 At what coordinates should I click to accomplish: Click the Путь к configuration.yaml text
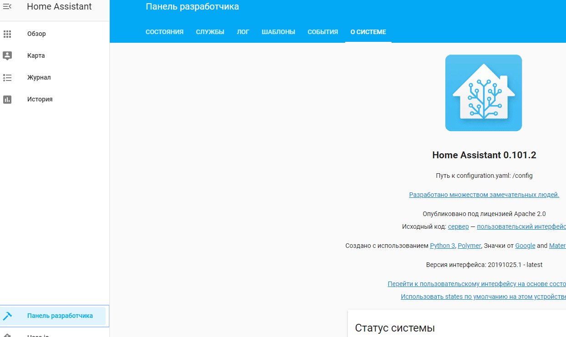(x=484, y=176)
